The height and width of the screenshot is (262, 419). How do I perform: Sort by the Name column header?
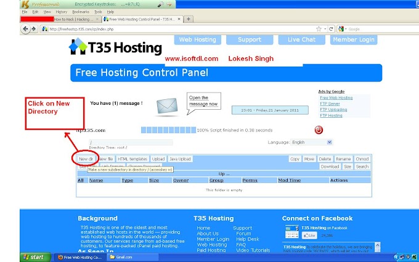tap(96, 180)
